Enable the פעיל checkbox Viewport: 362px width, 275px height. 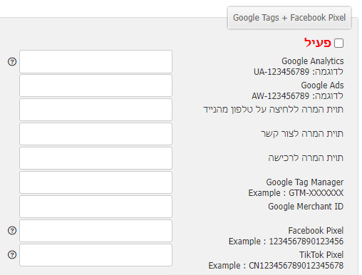[338, 43]
